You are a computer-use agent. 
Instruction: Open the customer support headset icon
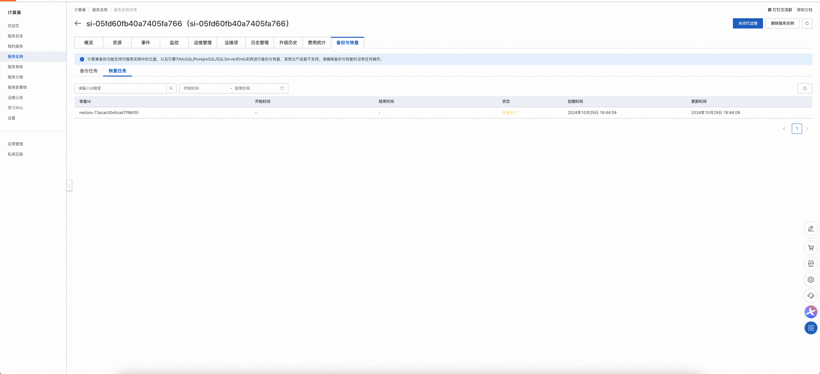811,296
